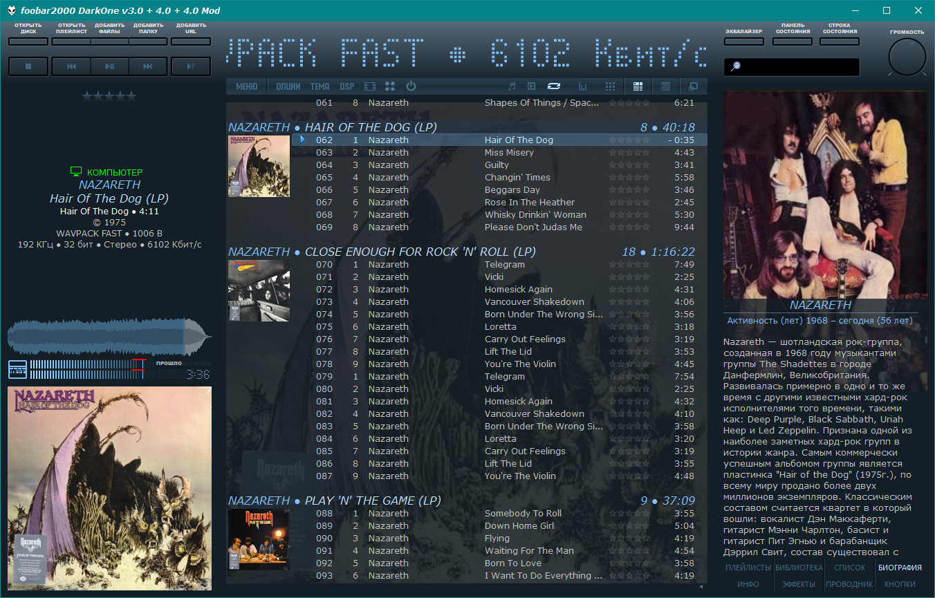Click the fullscreen expand arrows icon
The height and width of the screenshot is (598, 935).
point(390,86)
